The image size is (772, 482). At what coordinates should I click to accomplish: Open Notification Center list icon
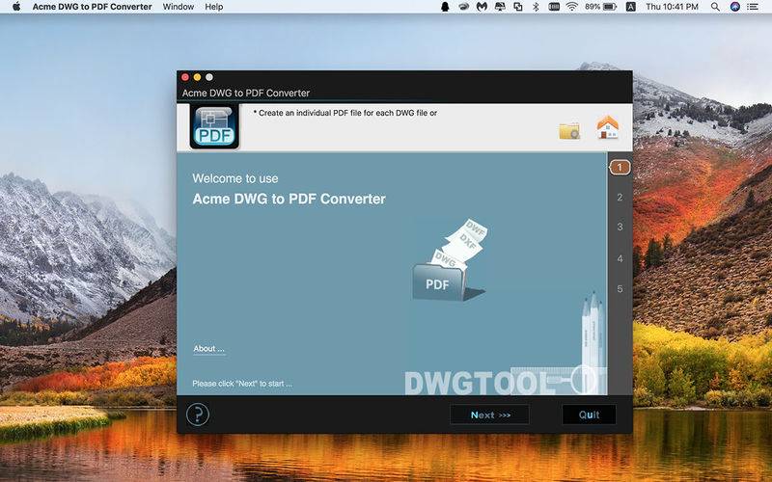pos(753,7)
